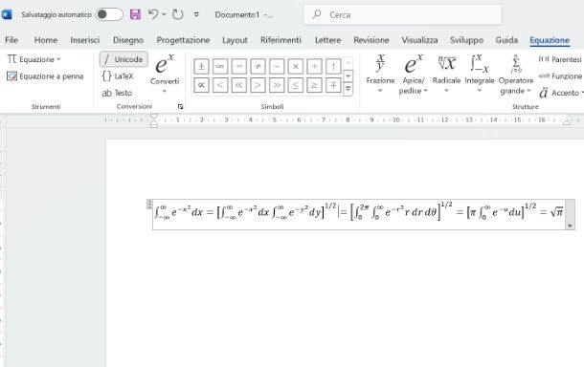Open the Apice/pedice script dropdown
Viewport: 584px width, 367px height.
point(413,74)
